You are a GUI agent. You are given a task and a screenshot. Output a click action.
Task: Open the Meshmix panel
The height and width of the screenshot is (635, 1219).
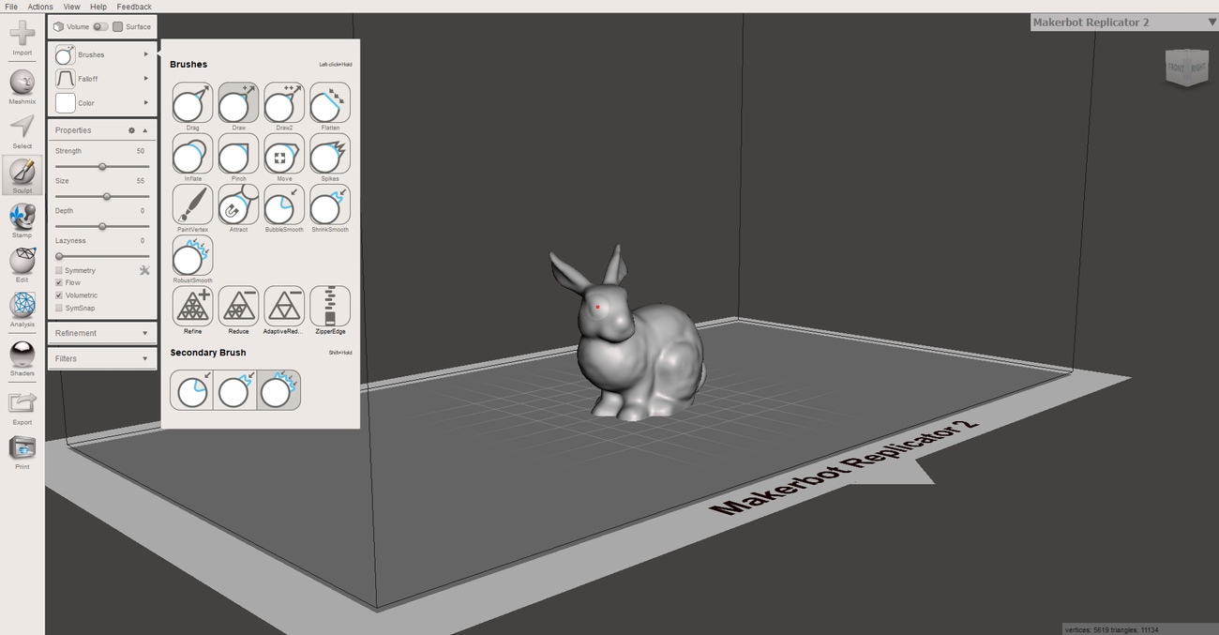point(21,85)
